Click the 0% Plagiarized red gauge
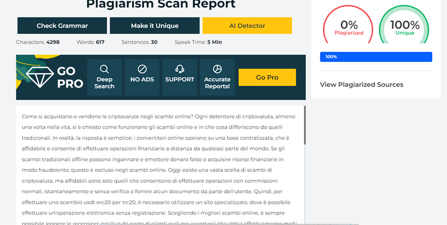Screen dimensions: 447x225 [349, 26]
